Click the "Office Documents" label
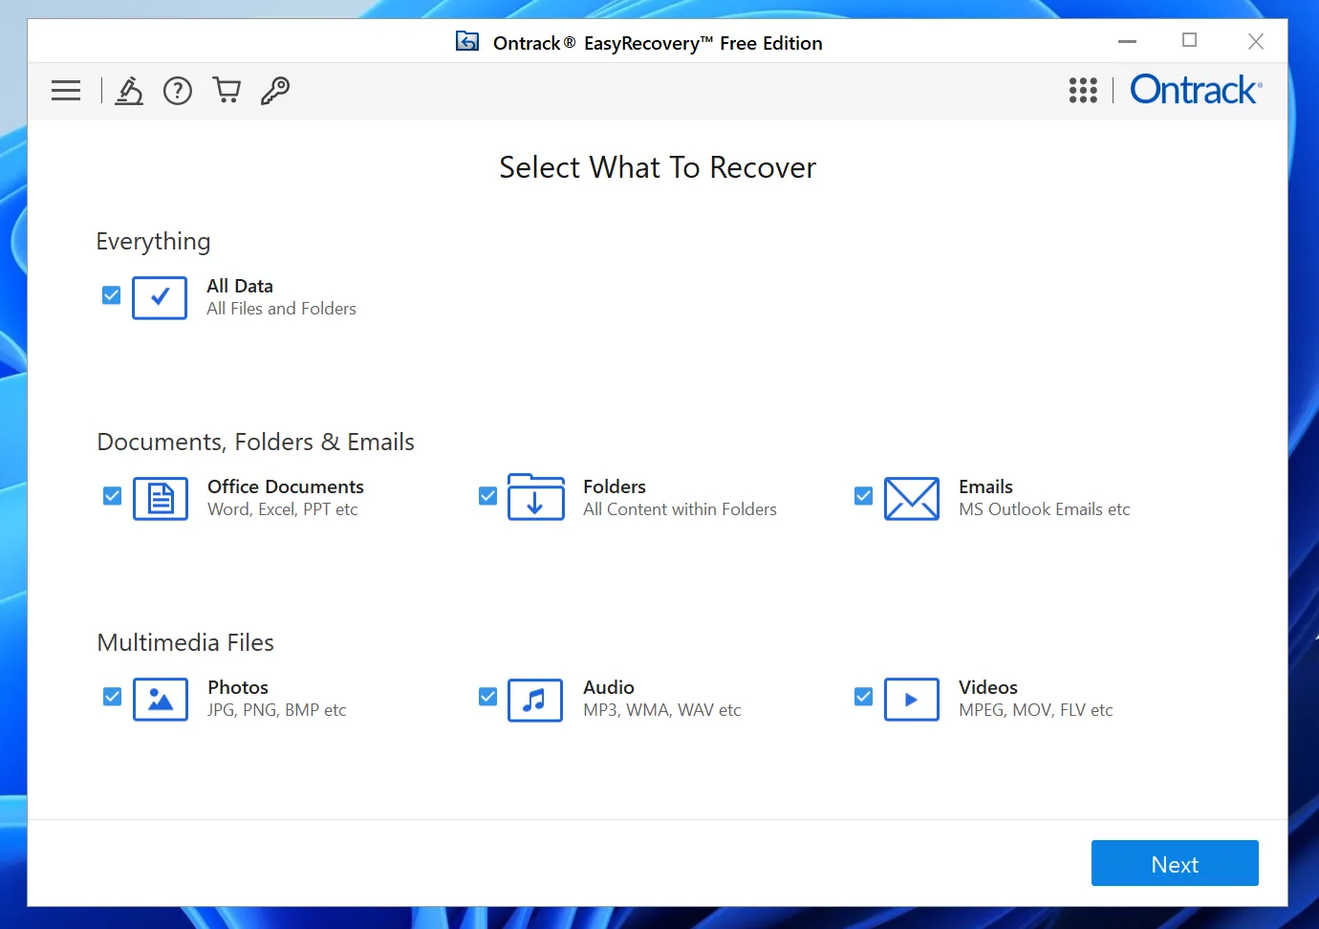 tap(286, 486)
